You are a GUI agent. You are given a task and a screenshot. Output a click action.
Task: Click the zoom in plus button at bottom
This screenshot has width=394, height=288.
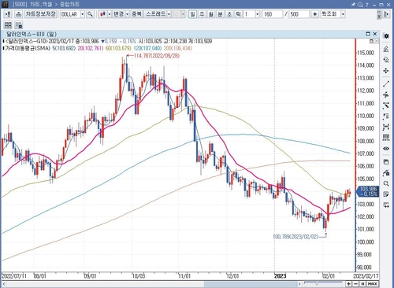click(x=348, y=284)
